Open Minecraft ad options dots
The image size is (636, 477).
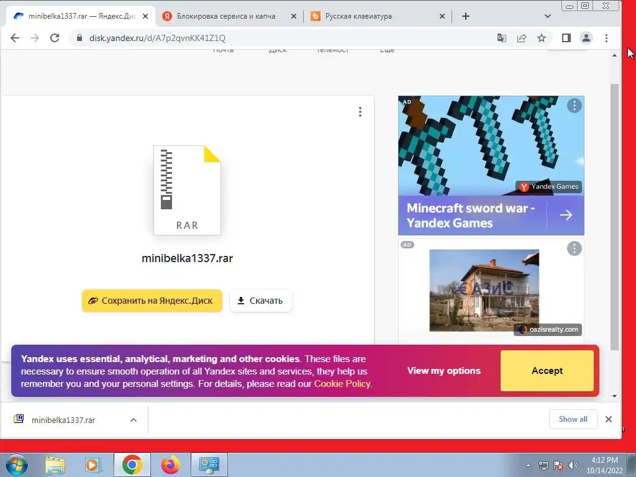[574, 106]
